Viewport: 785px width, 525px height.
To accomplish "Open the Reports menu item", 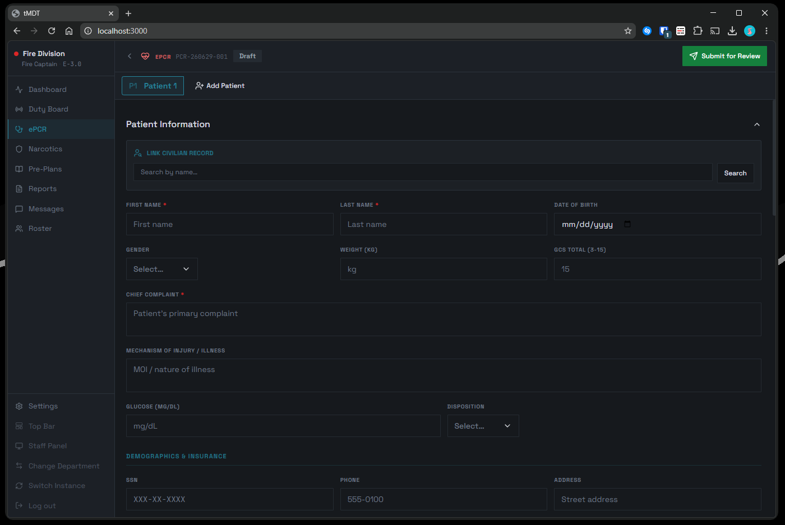I will coord(61,189).
